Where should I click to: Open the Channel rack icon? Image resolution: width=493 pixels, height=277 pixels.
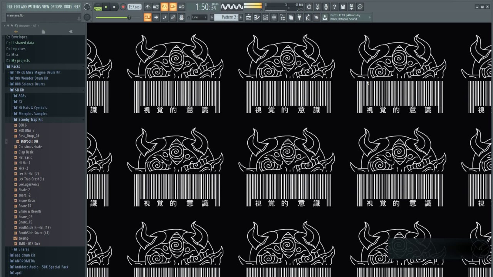point(265,17)
